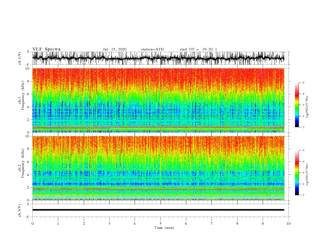Click the "8" kHz tick on ch.1 frequency axis
The width and height of the screenshot is (325, 251).
28,81
